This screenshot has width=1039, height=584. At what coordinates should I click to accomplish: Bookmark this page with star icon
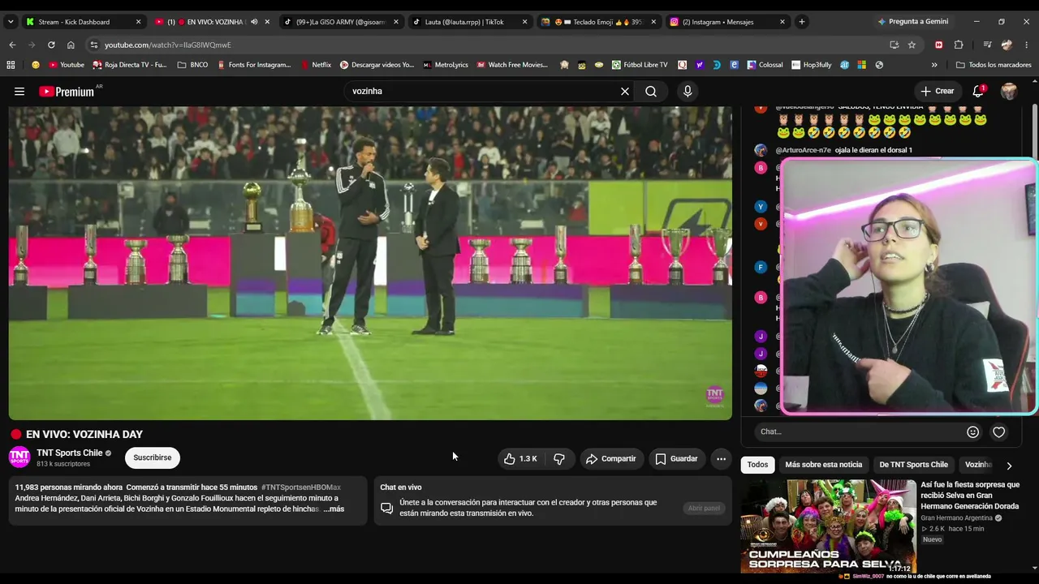912,45
